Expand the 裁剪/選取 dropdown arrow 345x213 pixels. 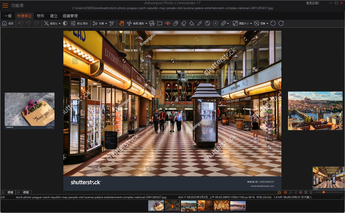(146, 24)
